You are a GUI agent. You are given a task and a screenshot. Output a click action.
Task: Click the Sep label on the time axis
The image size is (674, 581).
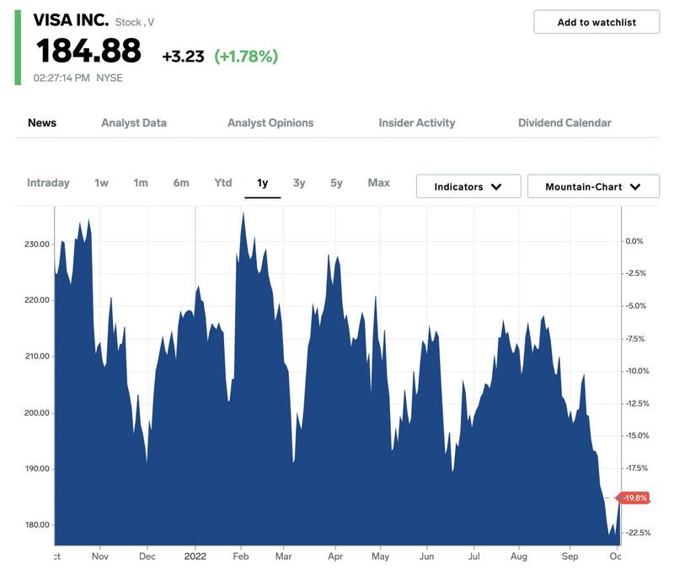(570, 557)
